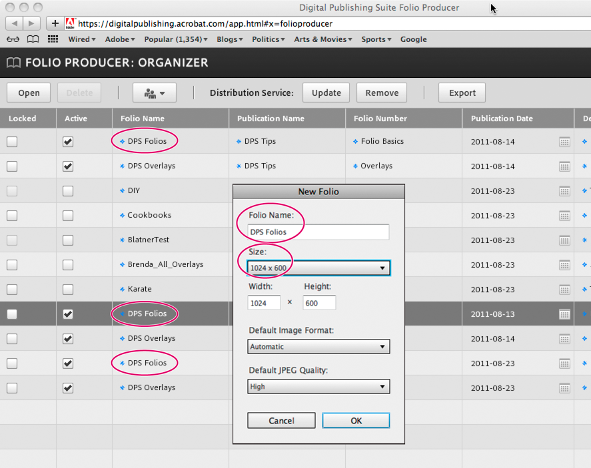Screen dimensions: 591x468
Task: Open the Adobe bookmarks folder
Action: 120,39
